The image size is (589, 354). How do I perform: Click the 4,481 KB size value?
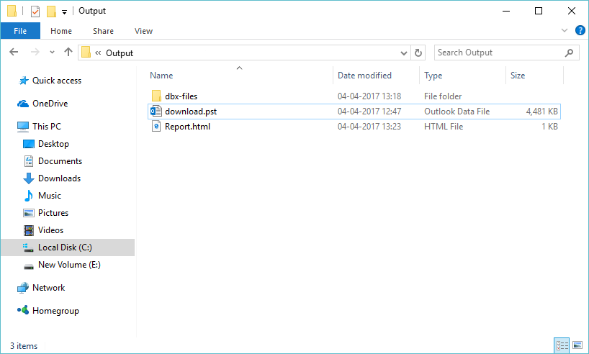(541, 112)
